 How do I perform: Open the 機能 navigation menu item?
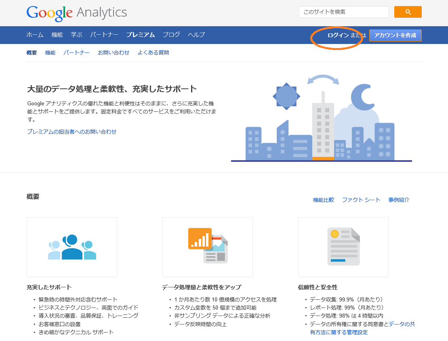click(x=57, y=35)
